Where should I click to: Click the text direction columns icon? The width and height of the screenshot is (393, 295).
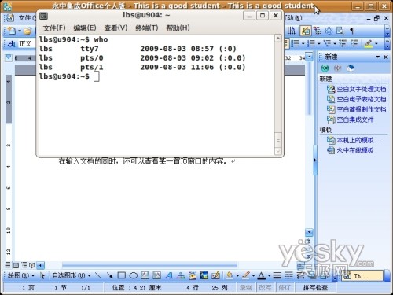(292, 31)
